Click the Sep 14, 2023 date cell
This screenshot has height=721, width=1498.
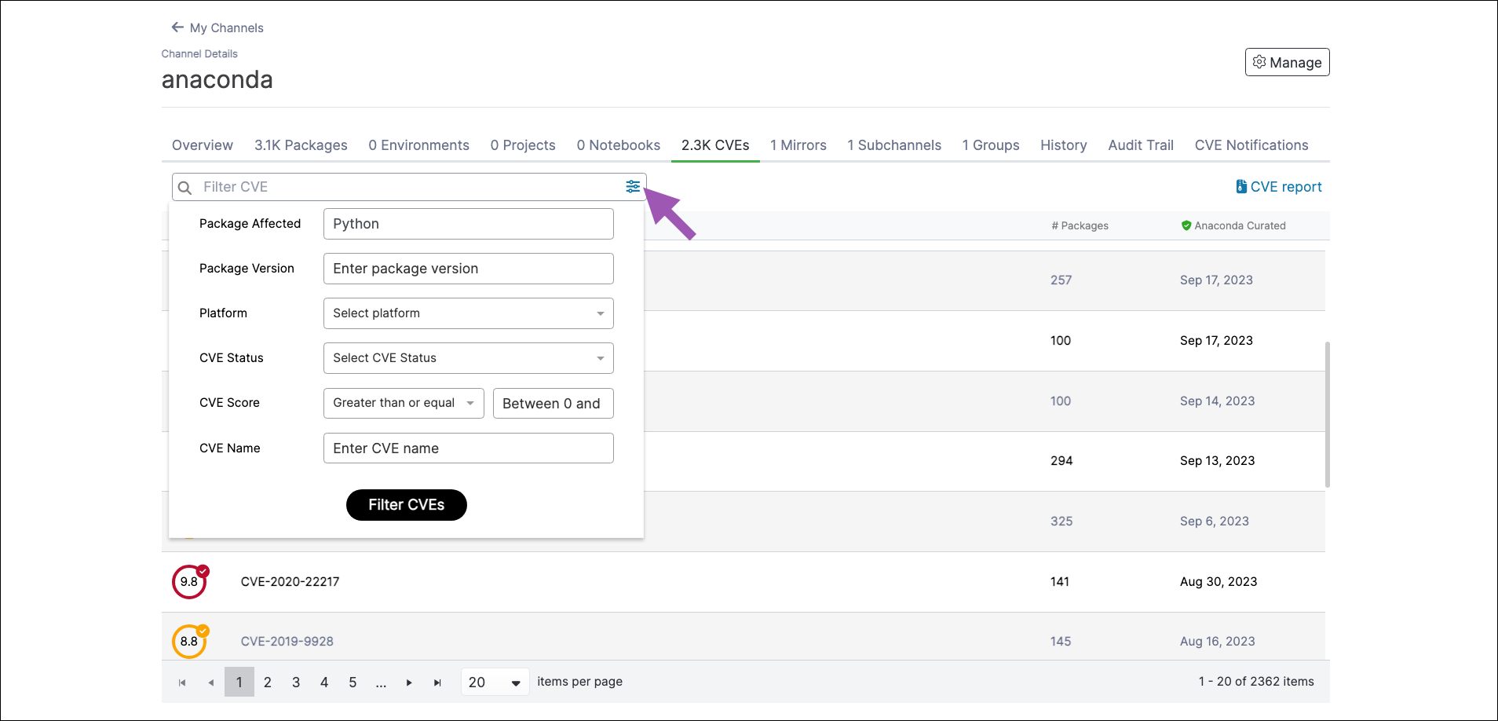1217,401
